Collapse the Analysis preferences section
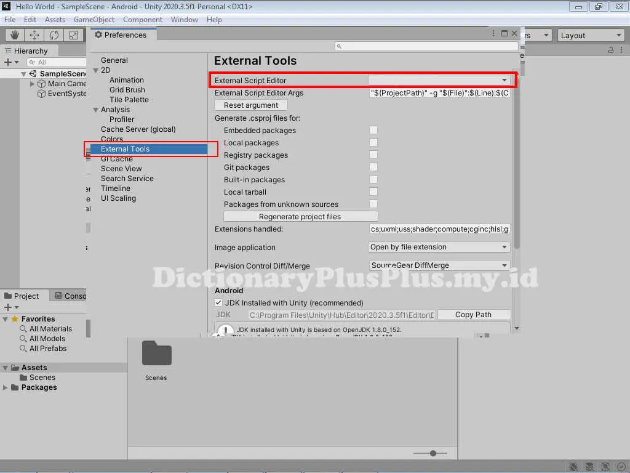Screen dimensions: 630x473 tap(95, 110)
